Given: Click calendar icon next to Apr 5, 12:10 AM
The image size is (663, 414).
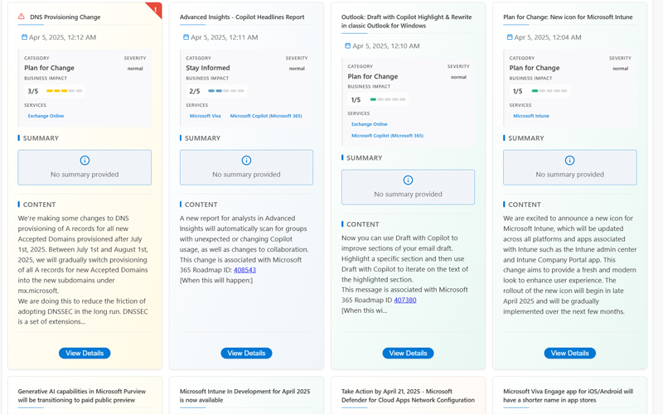Looking at the screenshot, I should click(x=347, y=46).
